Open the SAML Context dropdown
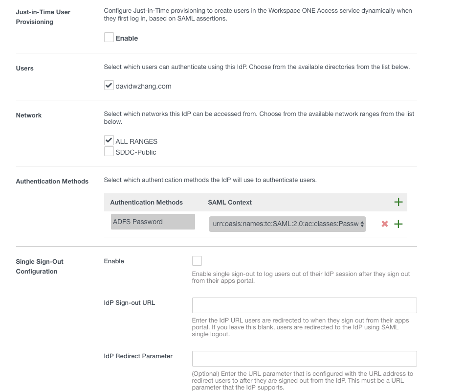Viewport: 464px width, 391px height. point(287,224)
